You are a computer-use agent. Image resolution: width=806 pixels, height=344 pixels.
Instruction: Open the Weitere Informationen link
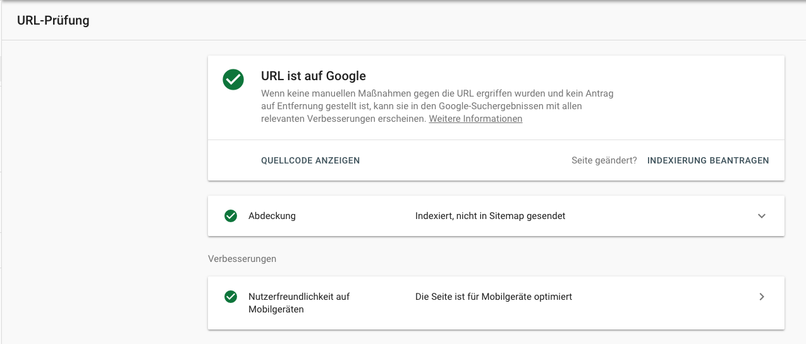[475, 119]
